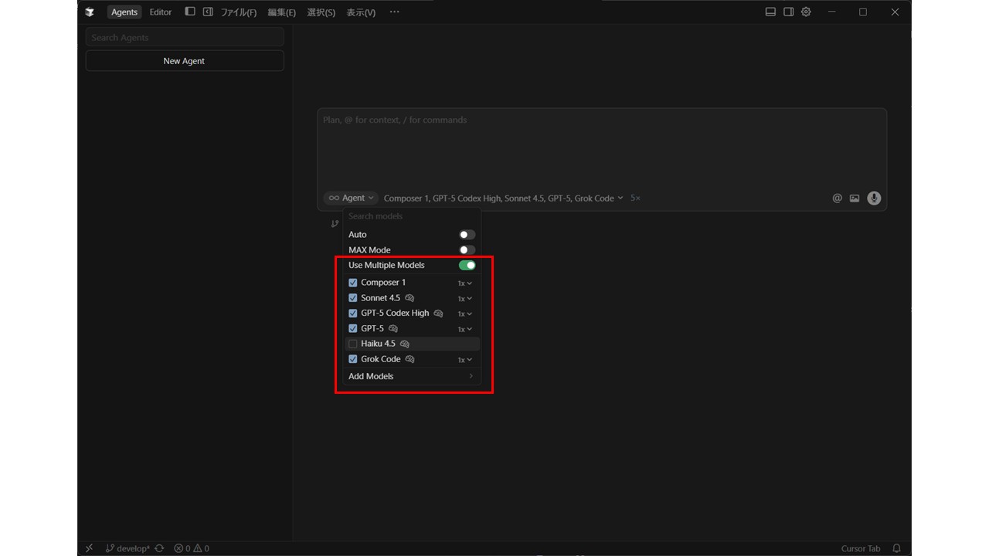Enable the Auto model toggle

(x=467, y=235)
